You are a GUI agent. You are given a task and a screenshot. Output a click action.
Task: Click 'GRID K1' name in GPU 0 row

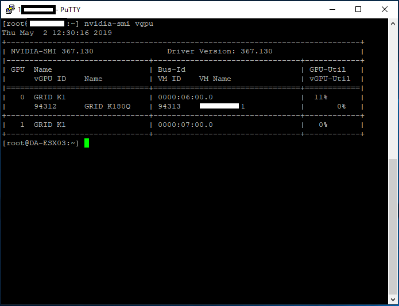pyautogui.click(x=49, y=97)
